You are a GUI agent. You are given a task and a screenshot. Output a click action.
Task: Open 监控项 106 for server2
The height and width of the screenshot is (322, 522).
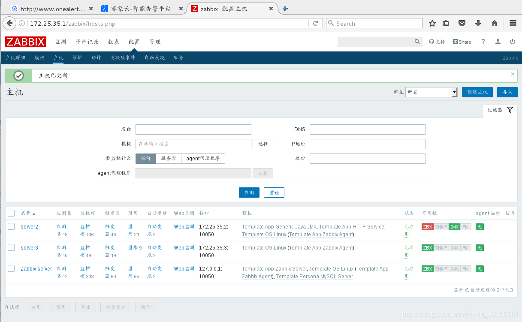(87, 230)
